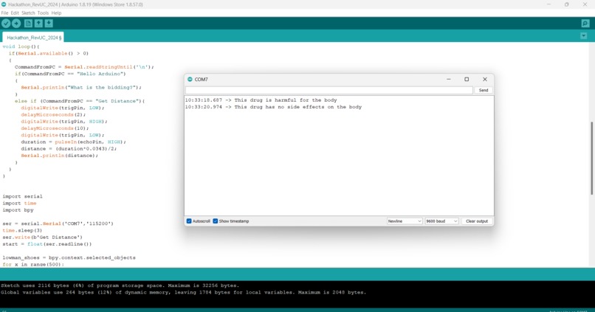The image size is (595, 312).
Task: Focus the serial monitor message input field
Action: point(329,90)
